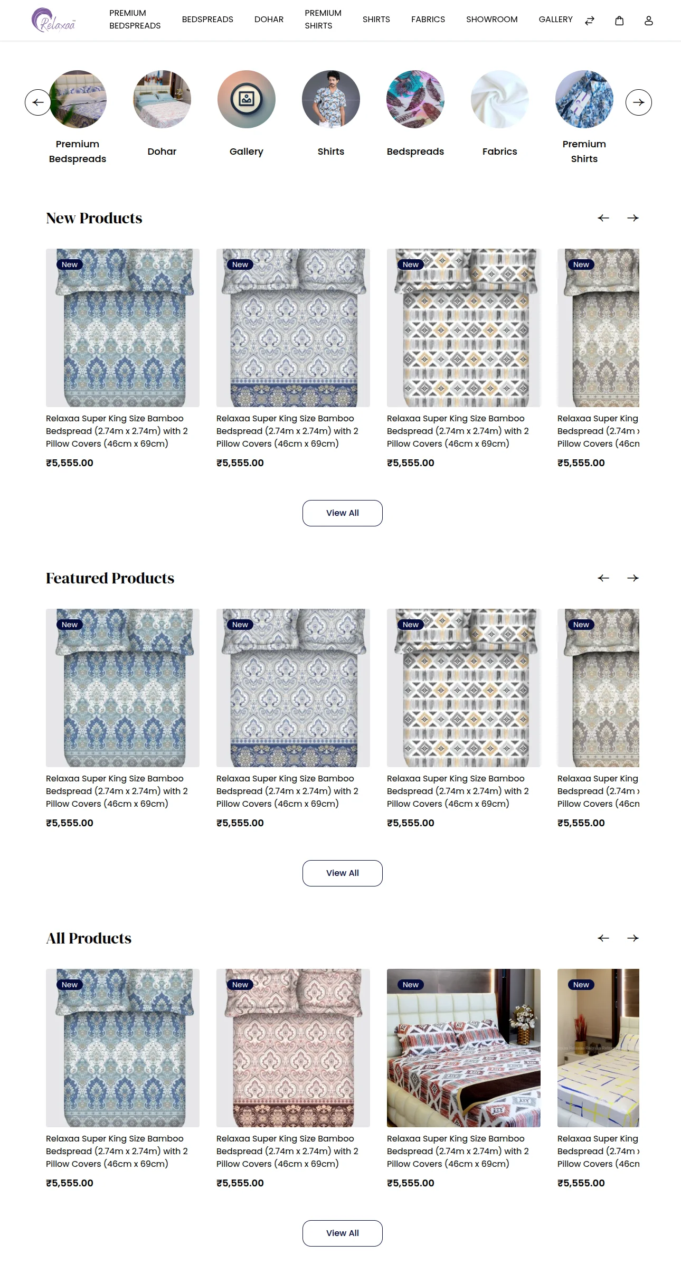The image size is (681, 1264).
Task: Open the shopping bag cart icon
Action: [x=619, y=21]
